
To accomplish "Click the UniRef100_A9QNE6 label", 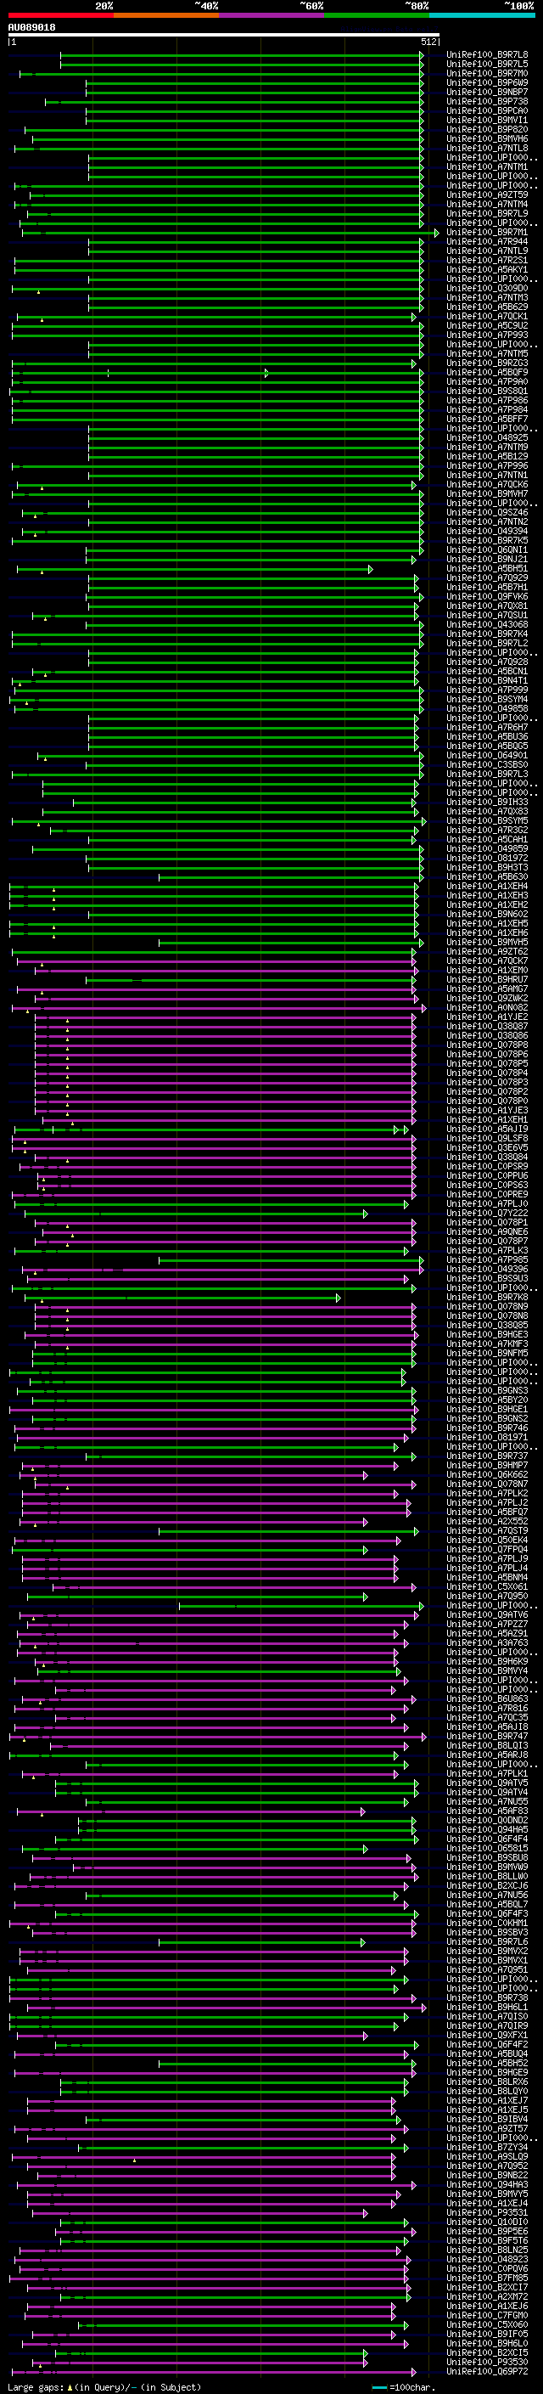I will [x=487, y=1231].
